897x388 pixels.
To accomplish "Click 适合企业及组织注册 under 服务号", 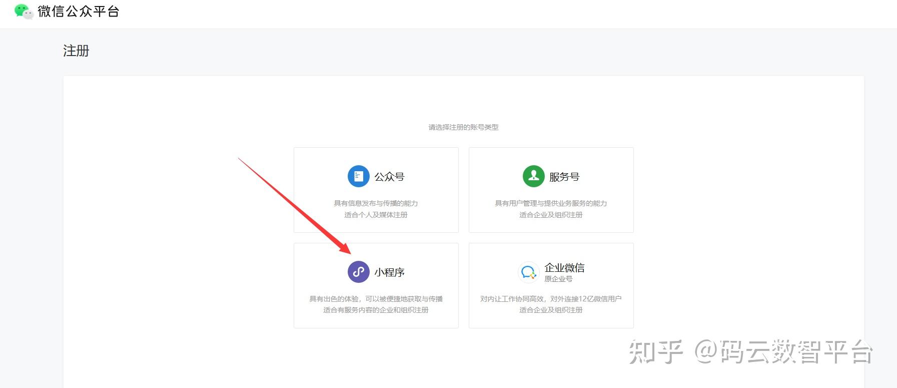I will [551, 215].
